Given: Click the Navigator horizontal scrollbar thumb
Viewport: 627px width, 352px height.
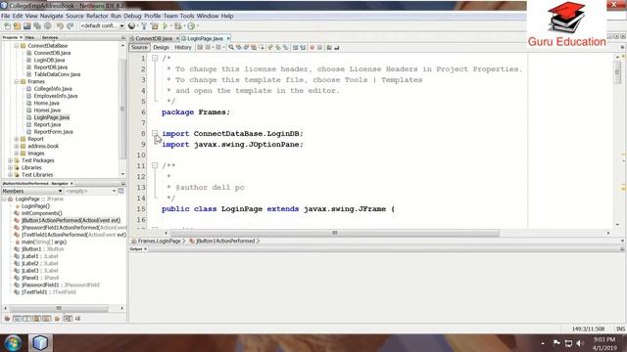Looking at the screenshot, I should [x=59, y=308].
